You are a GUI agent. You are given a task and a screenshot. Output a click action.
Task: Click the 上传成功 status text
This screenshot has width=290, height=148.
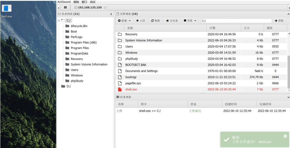coord(195,111)
